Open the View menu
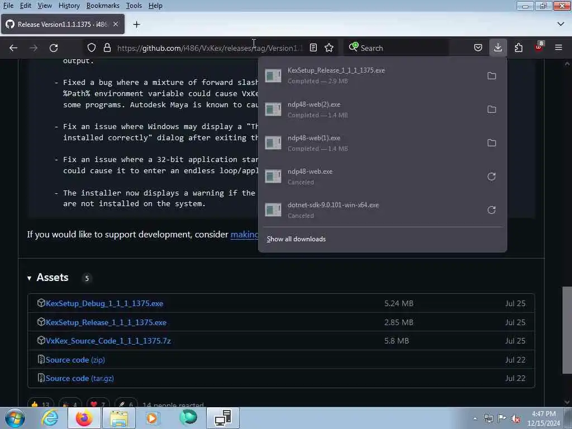This screenshot has height=429, width=572. [x=45, y=6]
